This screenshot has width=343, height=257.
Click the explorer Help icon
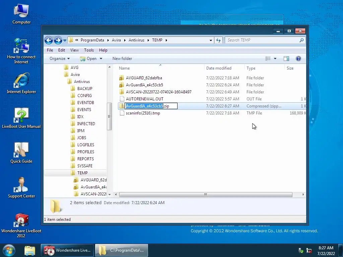click(x=298, y=59)
